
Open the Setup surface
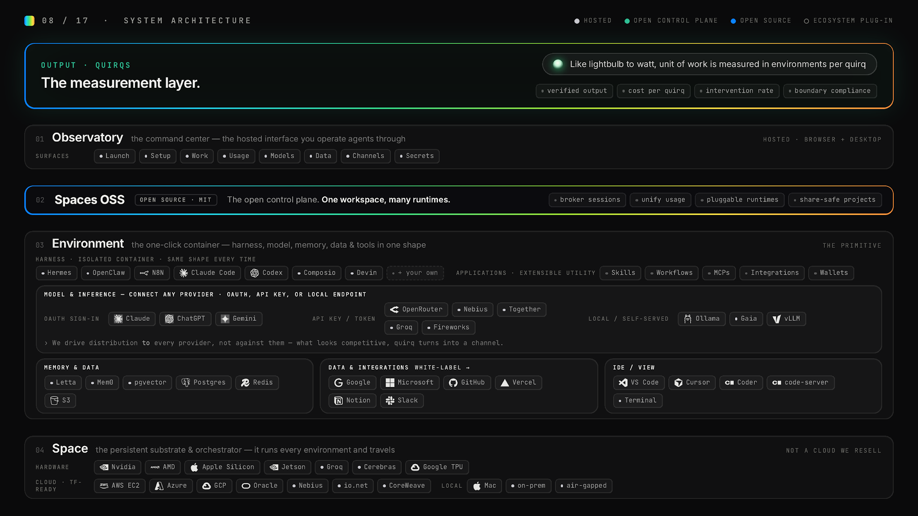tap(158, 156)
